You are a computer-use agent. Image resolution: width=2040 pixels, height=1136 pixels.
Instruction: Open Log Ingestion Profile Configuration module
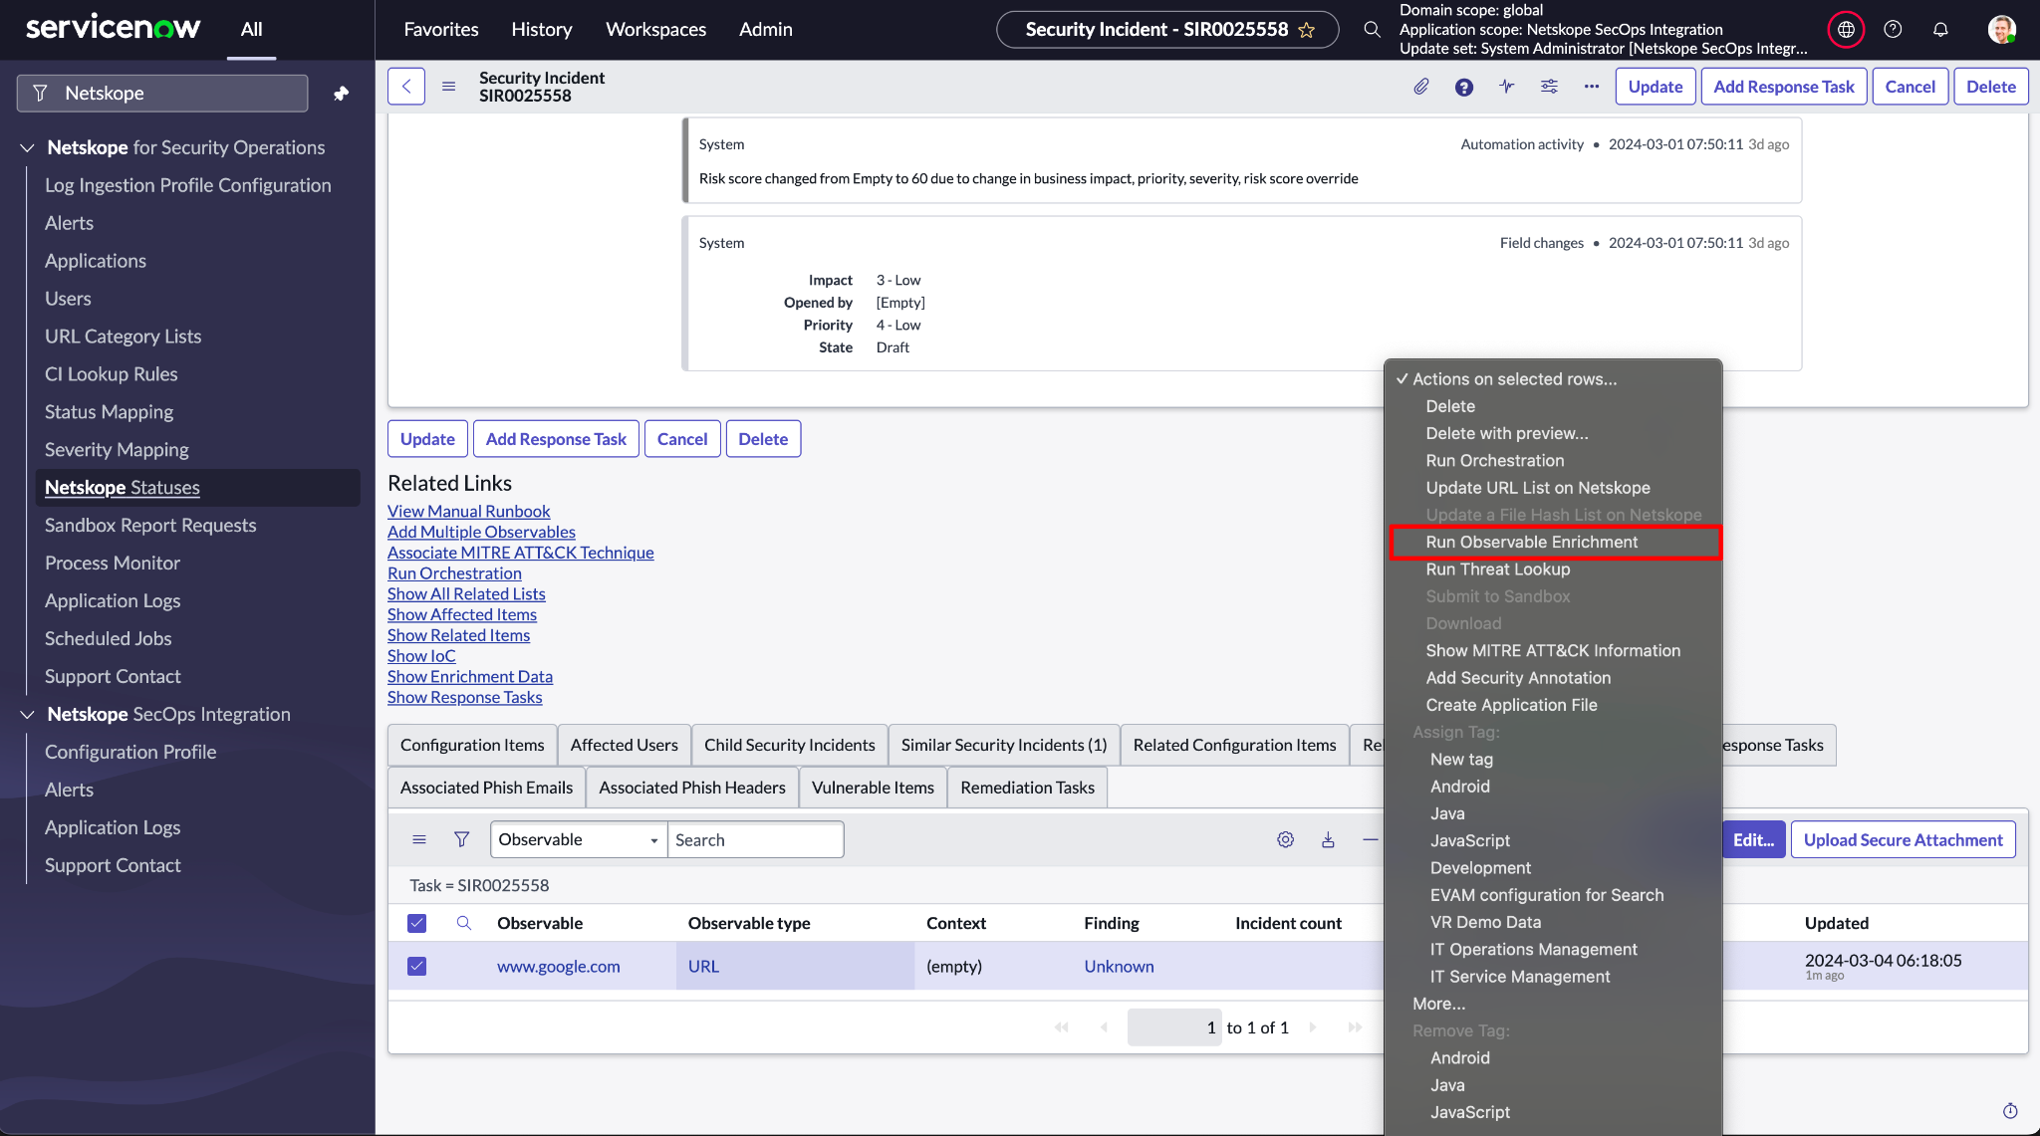[x=187, y=185]
